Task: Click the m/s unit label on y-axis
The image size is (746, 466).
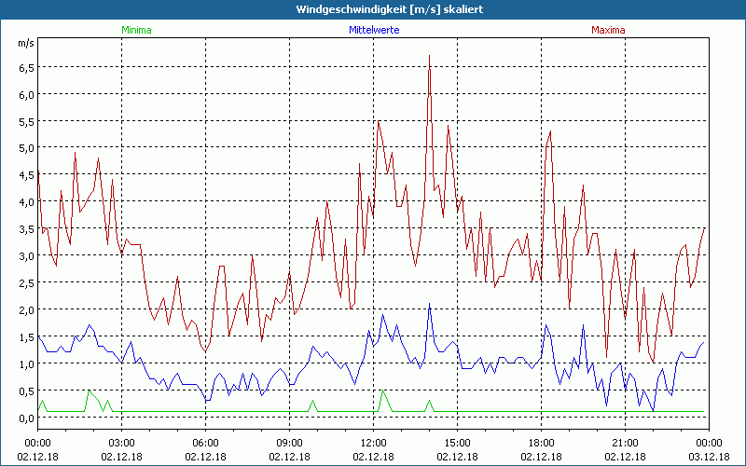Action: pos(25,43)
